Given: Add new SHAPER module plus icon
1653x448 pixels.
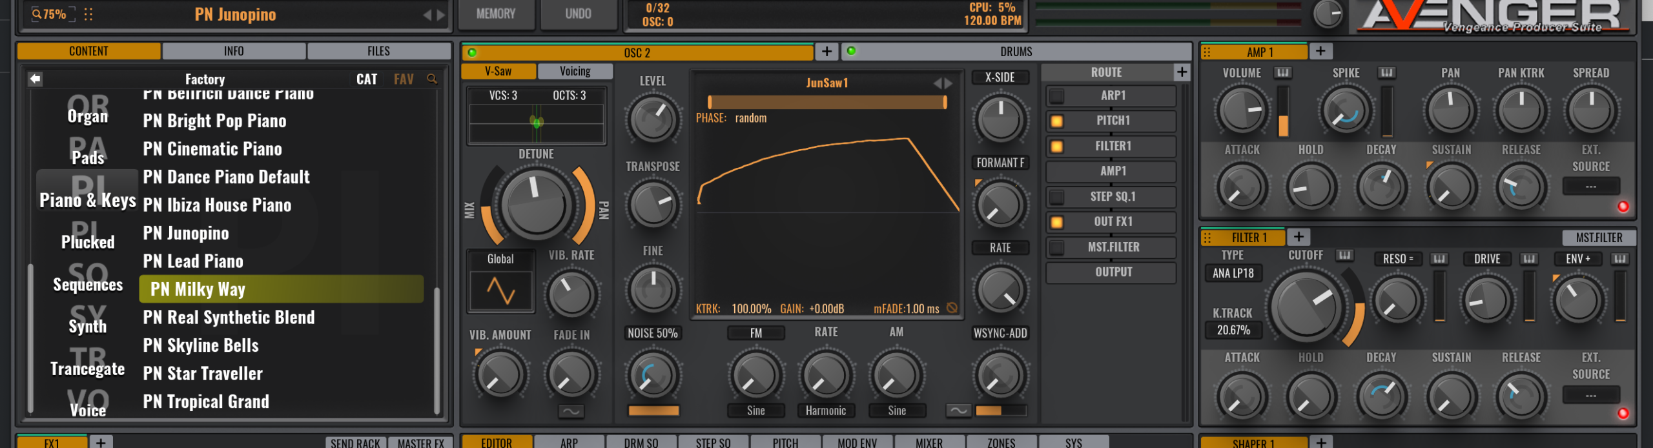Looking at the screenshot, I should [x=1321, y=442].
